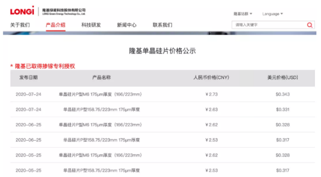Click the LONGi logo
The width and height of the screenshot is (321, 177).
click(22, 10)
